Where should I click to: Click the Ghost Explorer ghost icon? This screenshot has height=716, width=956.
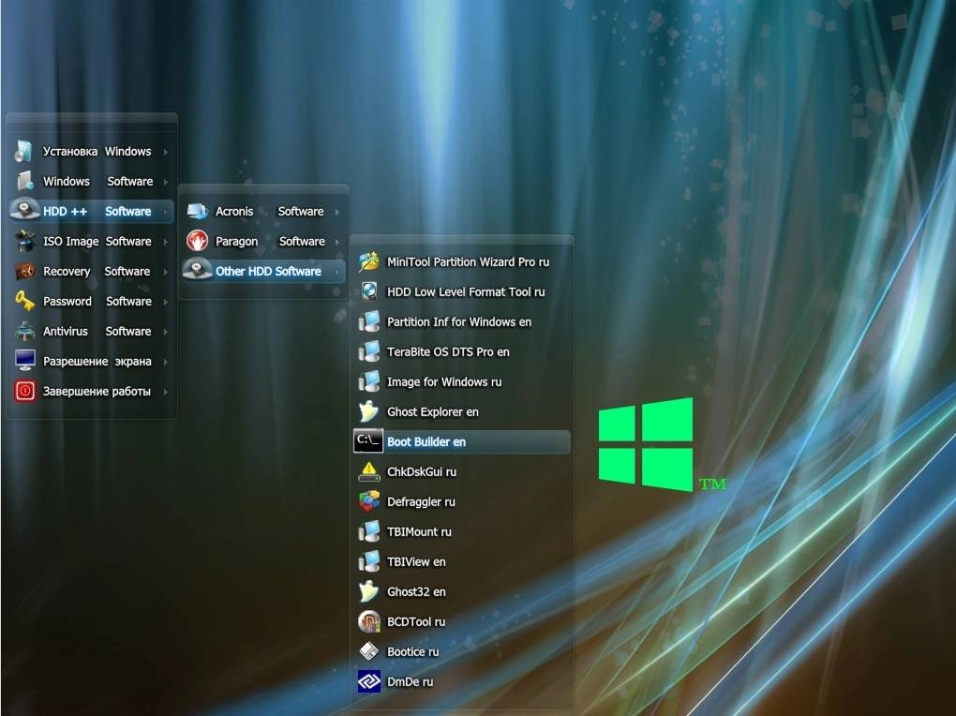coord(369,411)
